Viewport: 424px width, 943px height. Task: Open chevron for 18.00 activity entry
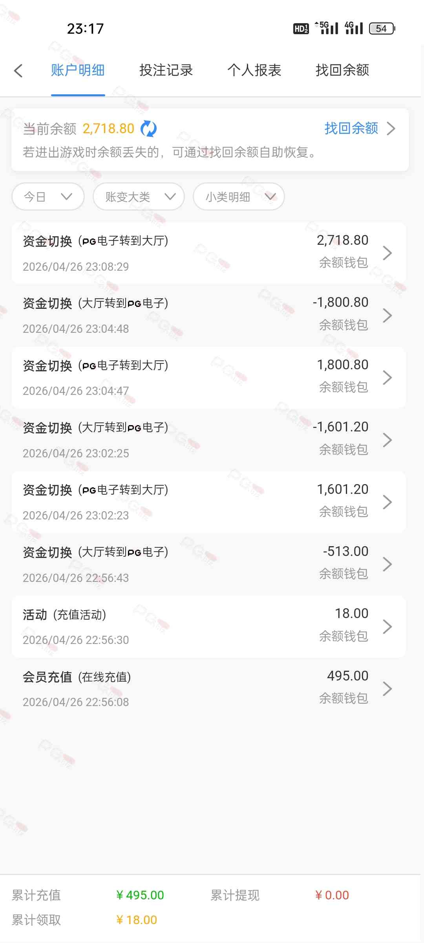(x=387, y=626)
